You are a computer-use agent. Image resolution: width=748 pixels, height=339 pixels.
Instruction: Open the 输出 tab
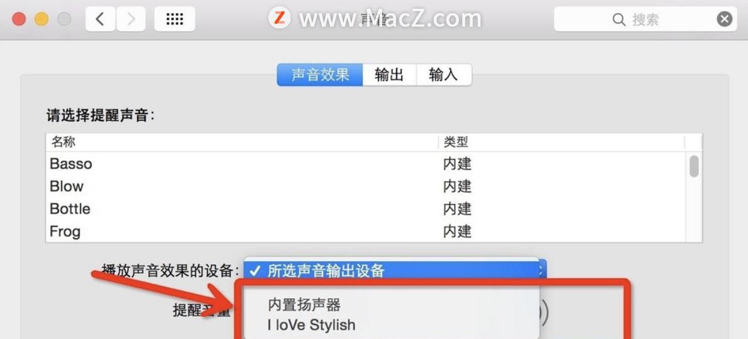[389, 75]
